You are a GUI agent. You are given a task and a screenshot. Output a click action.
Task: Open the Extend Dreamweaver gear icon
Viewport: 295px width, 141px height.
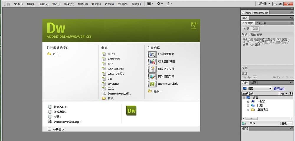pyautogui.click(x=160, y=4)
